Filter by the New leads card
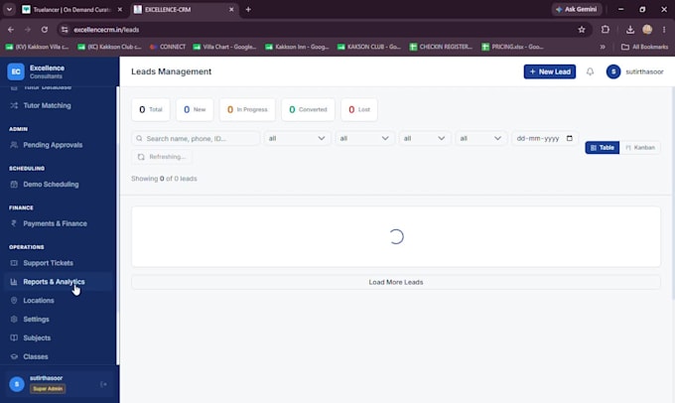 point(195,109)
